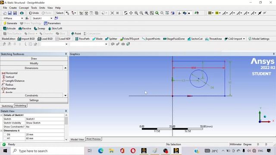
Task: Open the Draw toolbox section
Action: (34, 59)
